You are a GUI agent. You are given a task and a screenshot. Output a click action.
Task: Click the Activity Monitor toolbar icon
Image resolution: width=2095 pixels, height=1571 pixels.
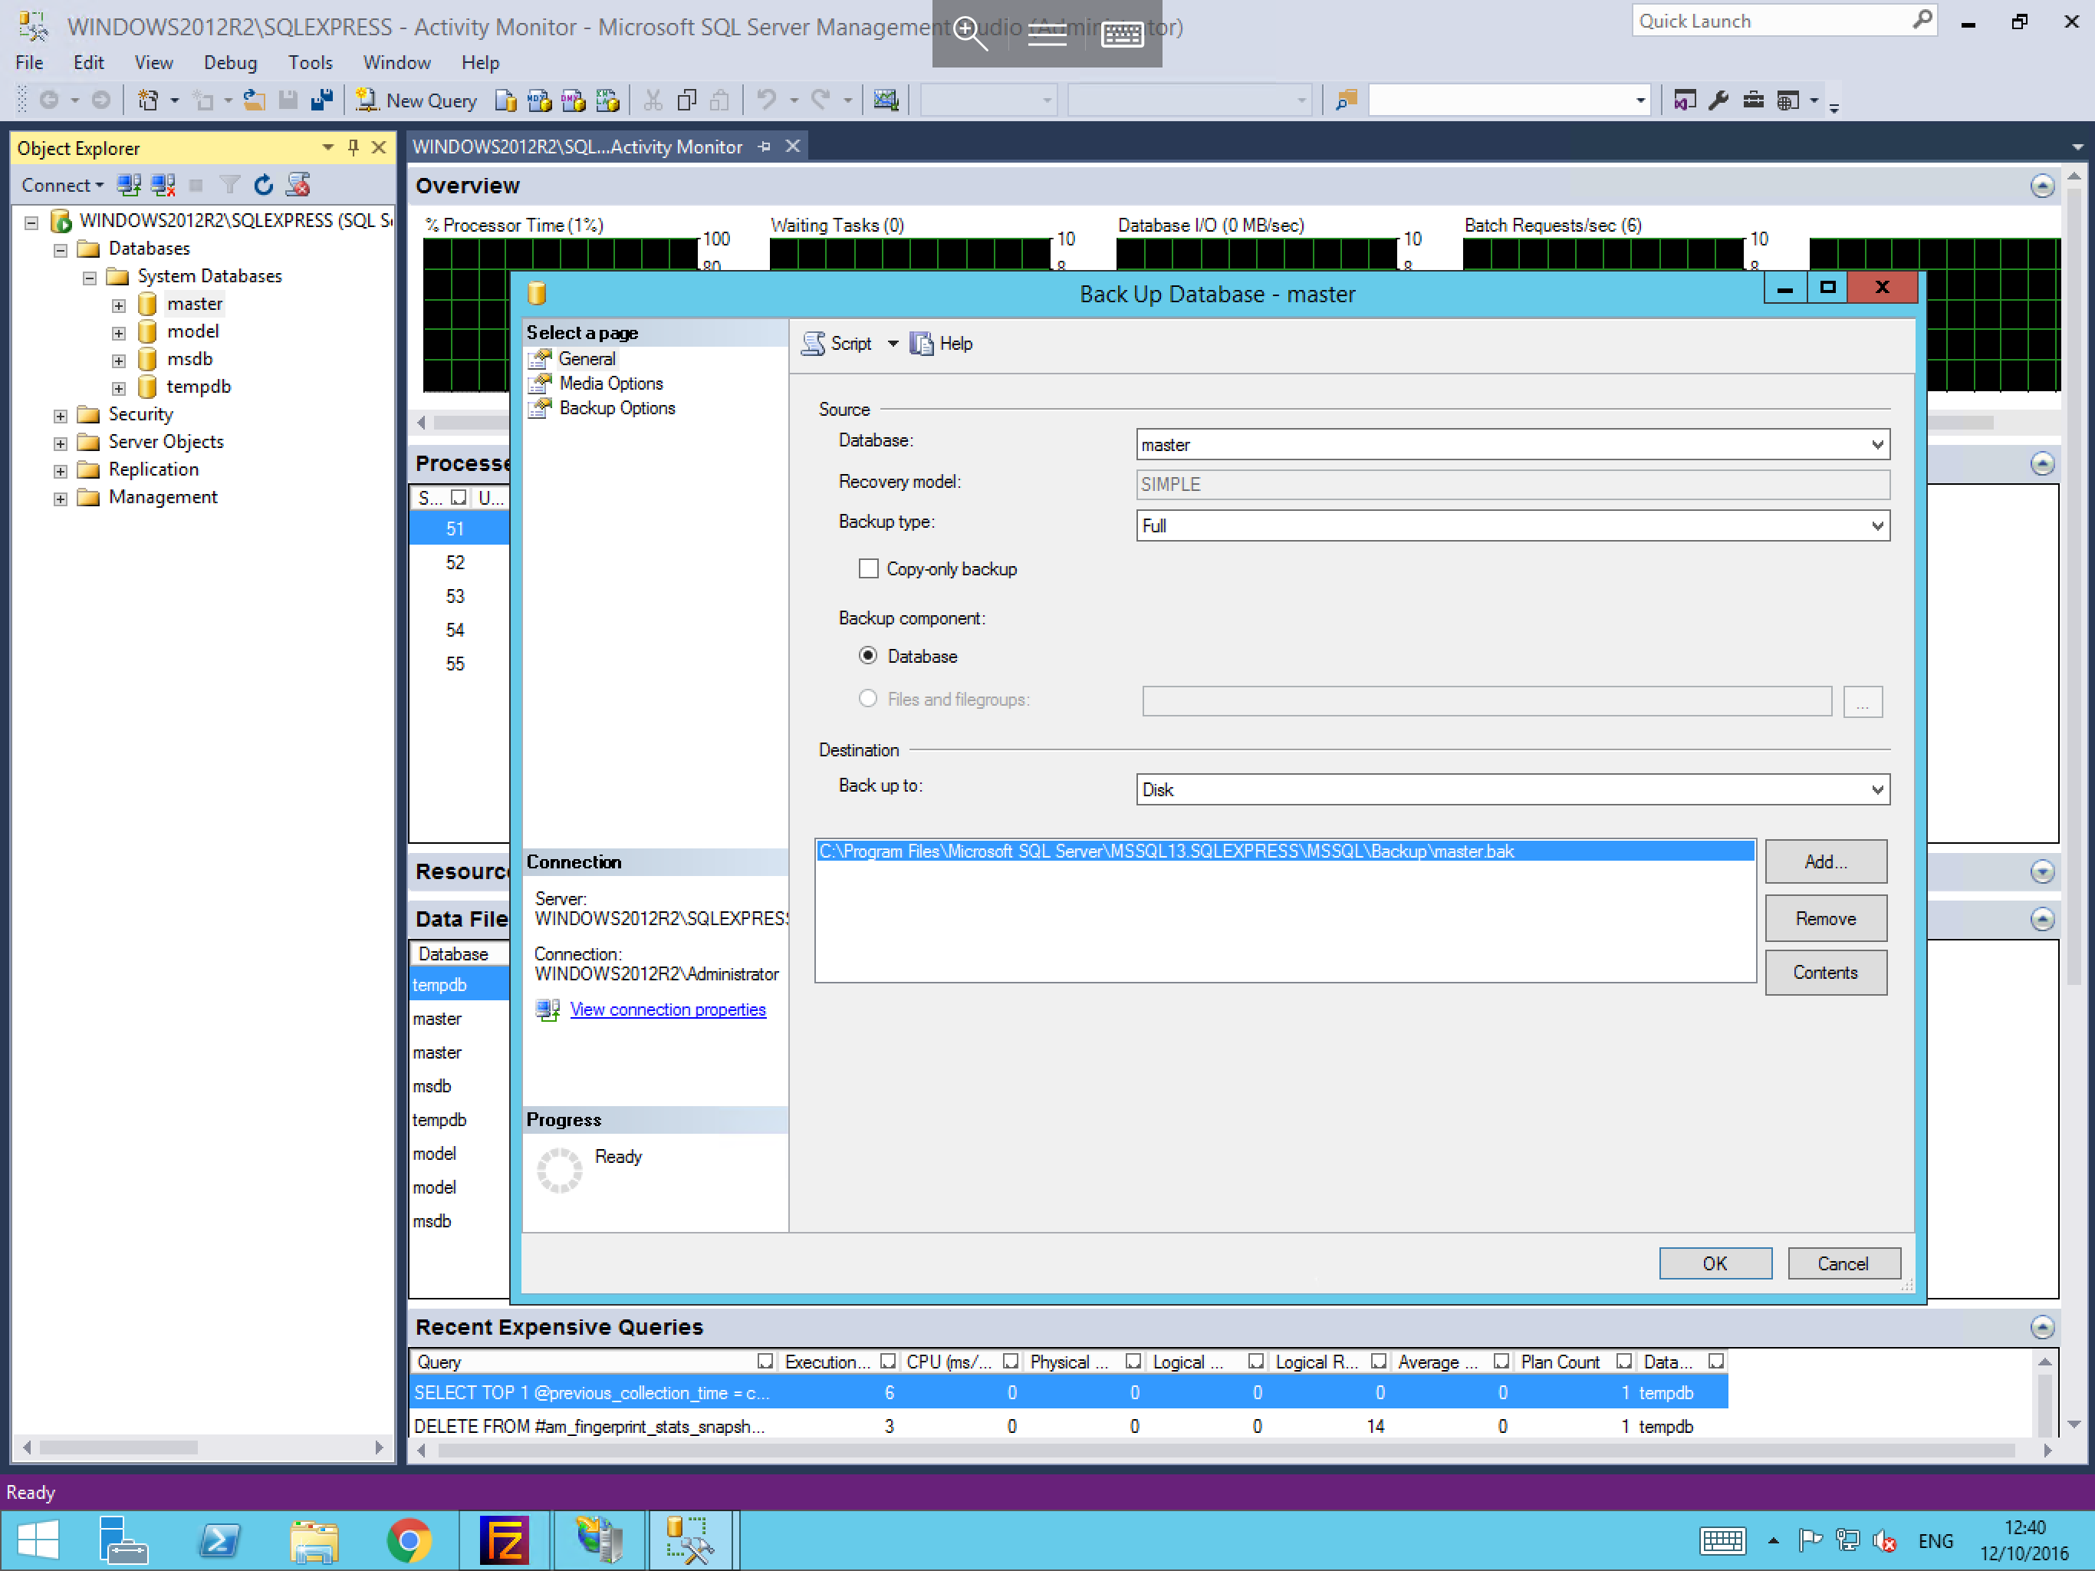[x=886, y=100]
